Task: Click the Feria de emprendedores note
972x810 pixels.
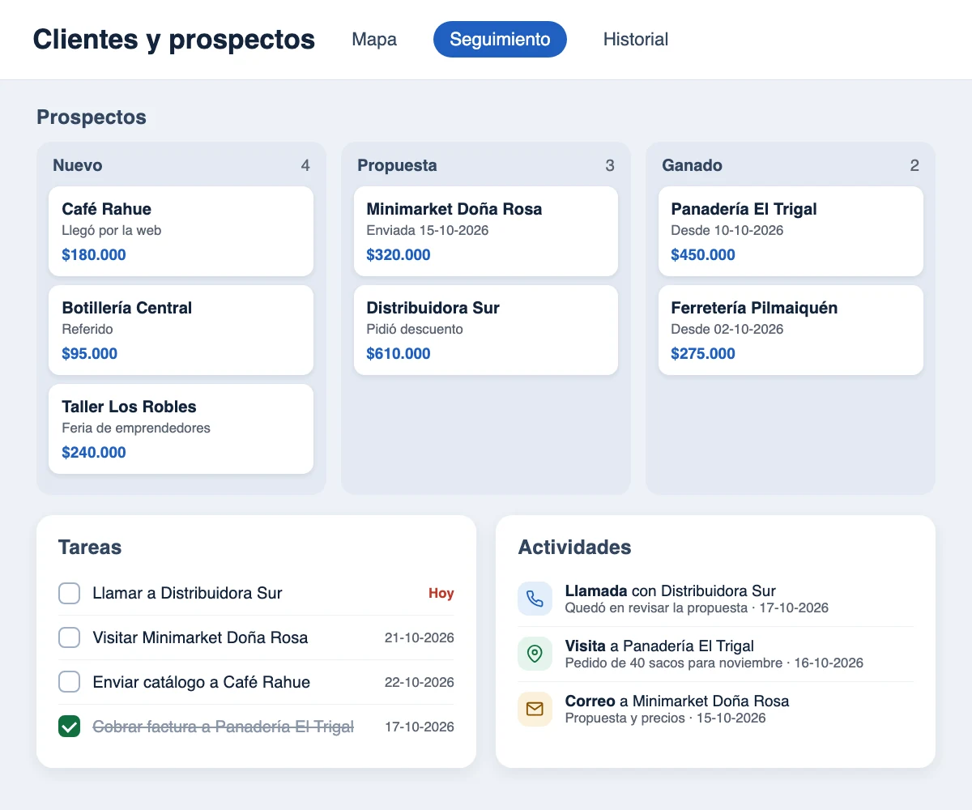Action: [136, 428]
